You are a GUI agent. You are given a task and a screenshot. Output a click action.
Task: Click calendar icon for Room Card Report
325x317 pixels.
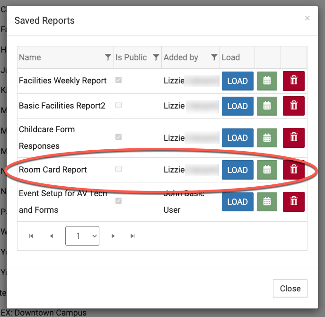pos(267,170)
